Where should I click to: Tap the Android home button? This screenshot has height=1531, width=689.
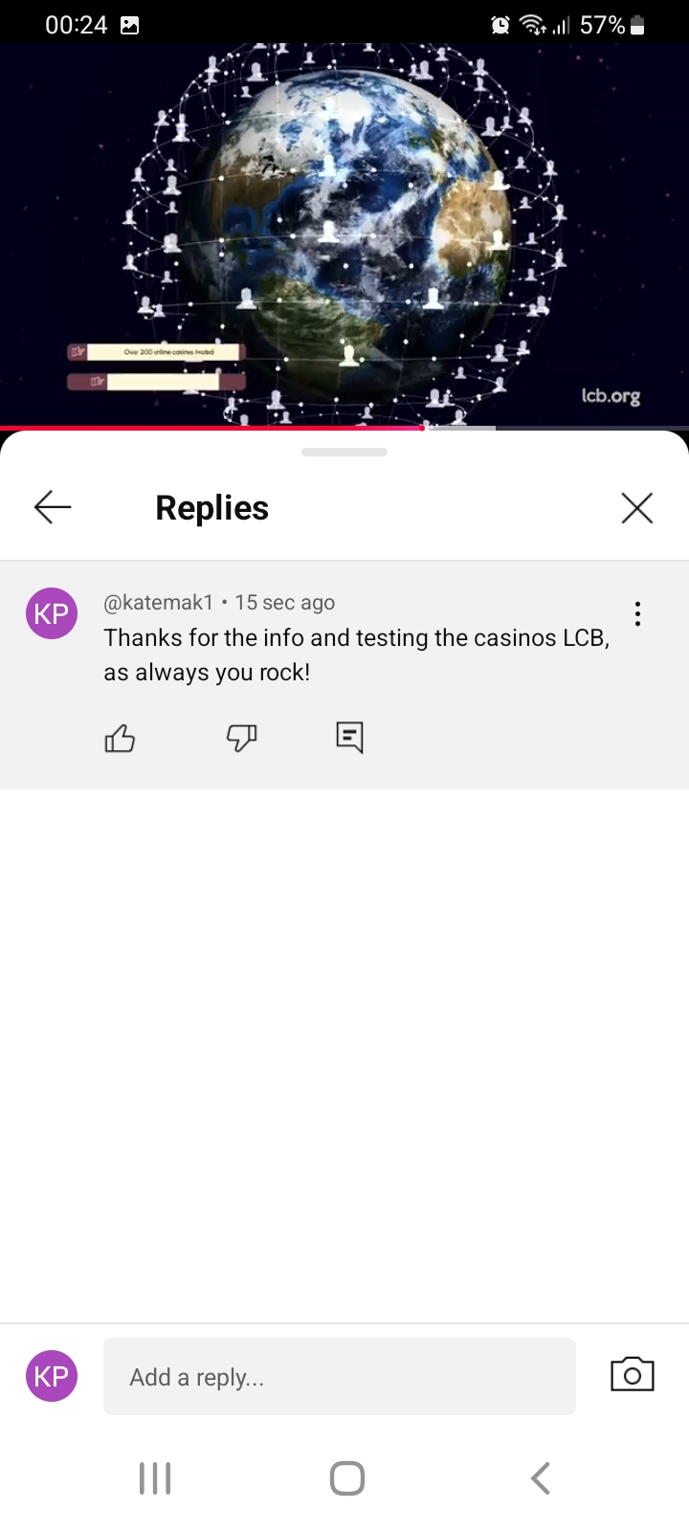click(x=347, y=1477)
